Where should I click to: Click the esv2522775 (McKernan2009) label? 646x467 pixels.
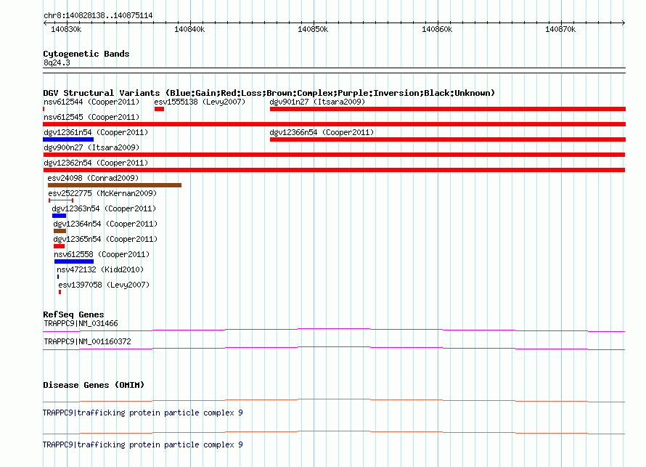[x=102, y=193]
